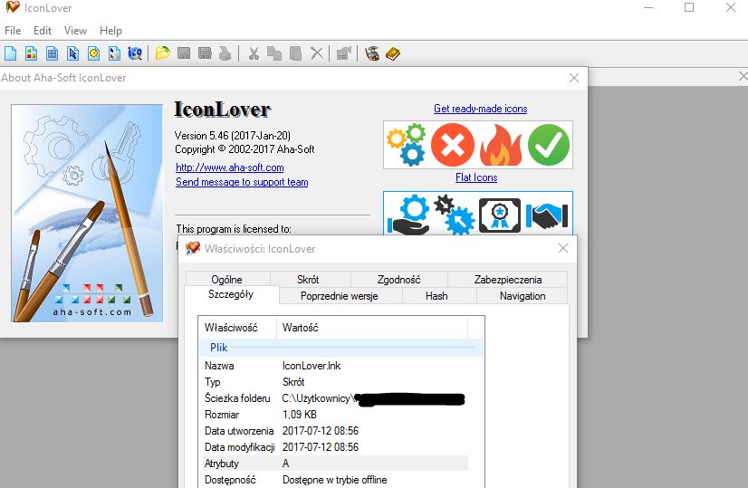Image resolution: width=748 pixels, height=488 pixels.
Task: Click the Plik group header
Action: [341, 348]
